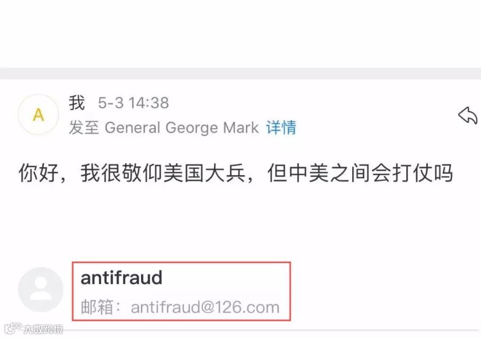Image resolution: width=481 pixels, height=338 pixels.
Task: Click the gray divider bar above email
Action: coord(241,73)
